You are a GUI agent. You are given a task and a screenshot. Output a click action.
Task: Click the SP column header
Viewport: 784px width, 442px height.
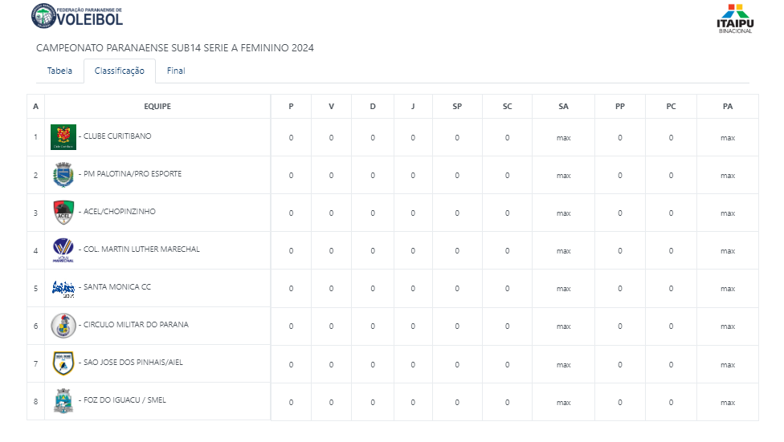[457, 107]
